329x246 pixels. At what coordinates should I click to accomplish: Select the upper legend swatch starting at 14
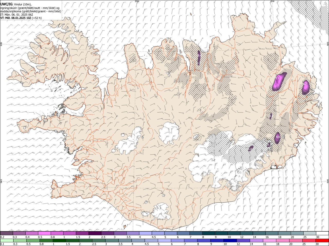259,233
